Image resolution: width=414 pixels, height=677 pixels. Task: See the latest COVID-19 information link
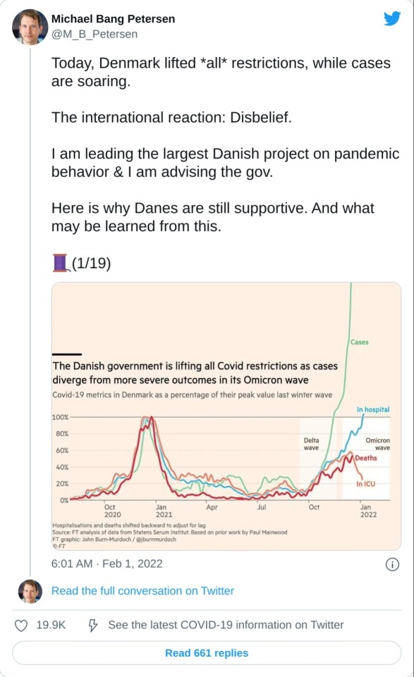pyautogui.click(x=226, y=625)
